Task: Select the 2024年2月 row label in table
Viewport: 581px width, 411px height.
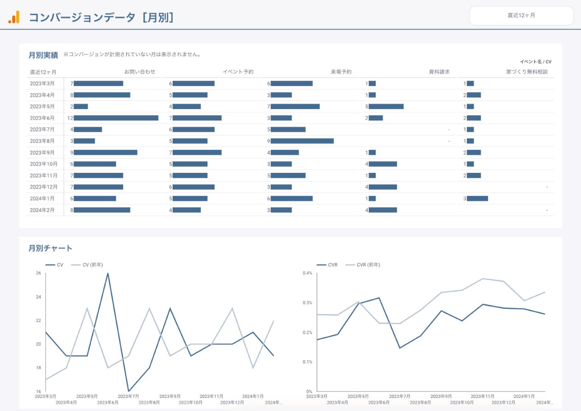Action: click(x=42, y=210)
